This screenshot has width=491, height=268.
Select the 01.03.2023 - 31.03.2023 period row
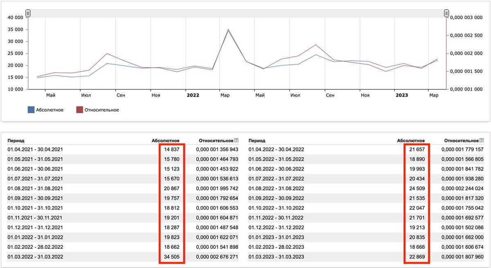point(366,257)
